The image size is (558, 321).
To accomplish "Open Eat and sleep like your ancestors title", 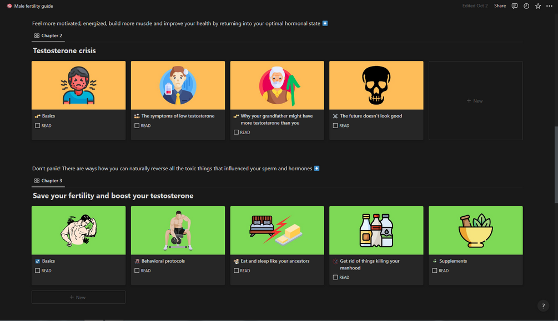I will point(275,261).
